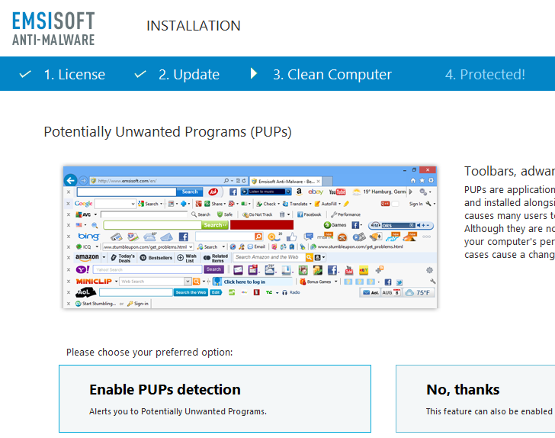Screen dimensions: 555x438
Task: Click the browser toolbars example image
Action: 250,237
